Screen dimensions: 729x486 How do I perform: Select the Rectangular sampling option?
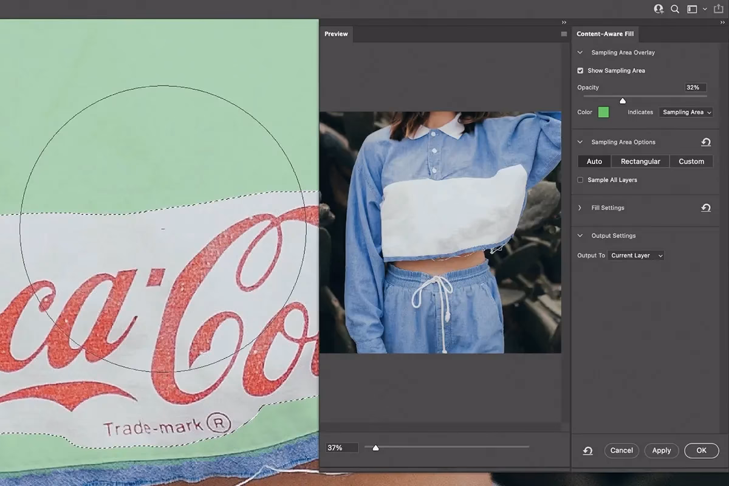[640, 161]
